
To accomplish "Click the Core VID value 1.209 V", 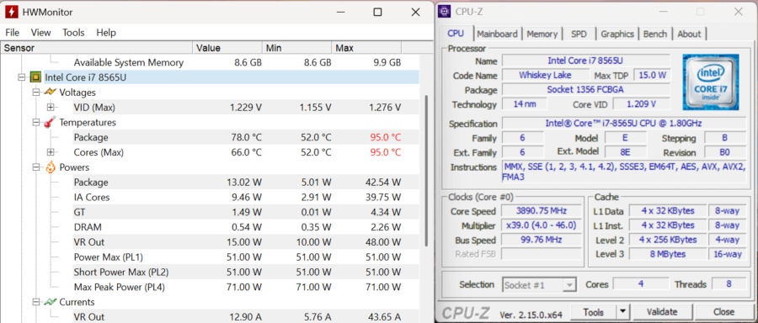I will pyautogui.click(x=642, y=104).
